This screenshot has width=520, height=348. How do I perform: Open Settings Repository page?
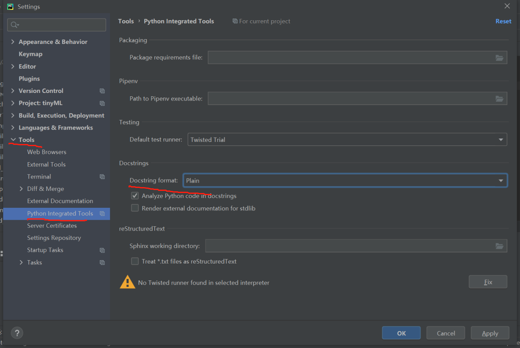point(54,238)
